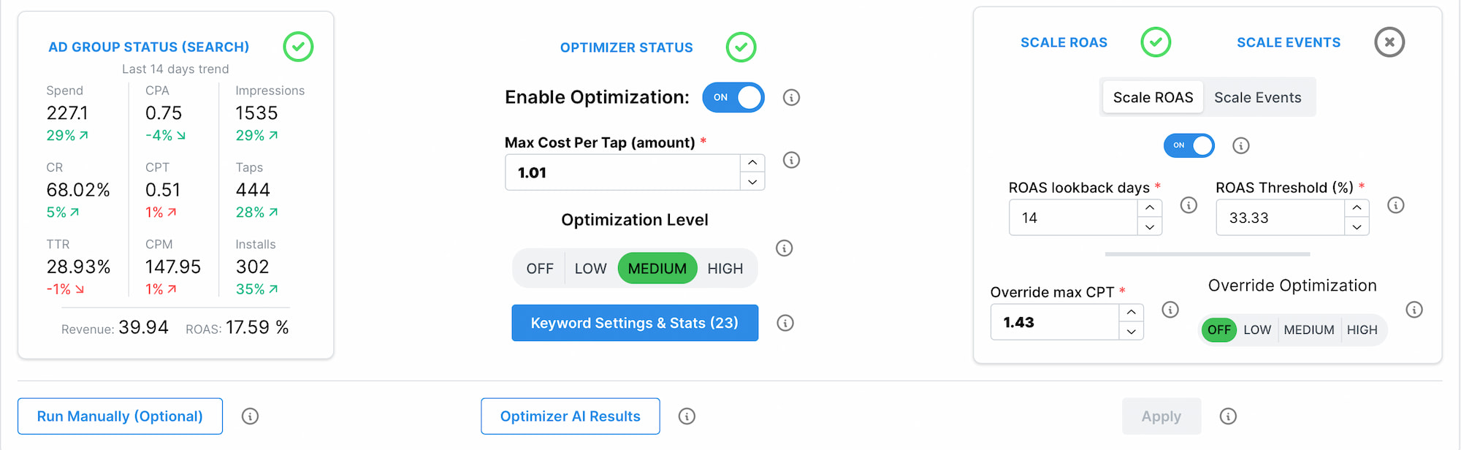Click the green checkmark beside AD GROUP STATUS
The image size is (1461, 450).
(x=298, y=47)
